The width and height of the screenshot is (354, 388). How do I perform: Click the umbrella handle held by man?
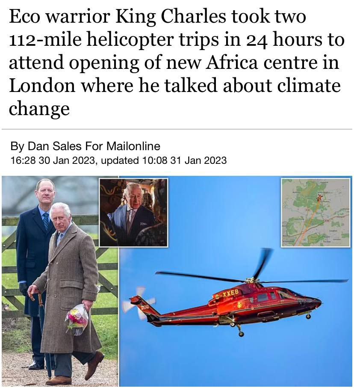[34, 292]
